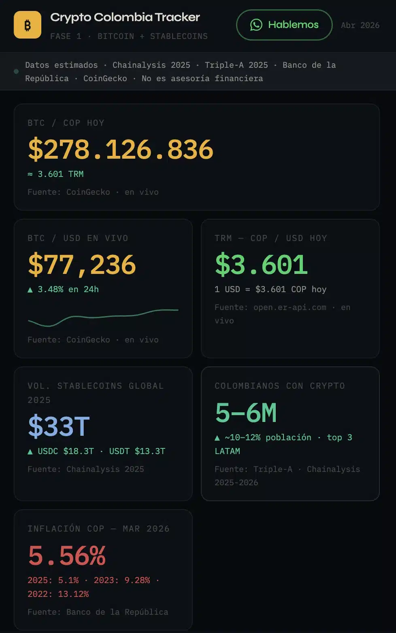
Task: Click the 5.56% inflation figure for March 2026
Action: coord(67,556)
